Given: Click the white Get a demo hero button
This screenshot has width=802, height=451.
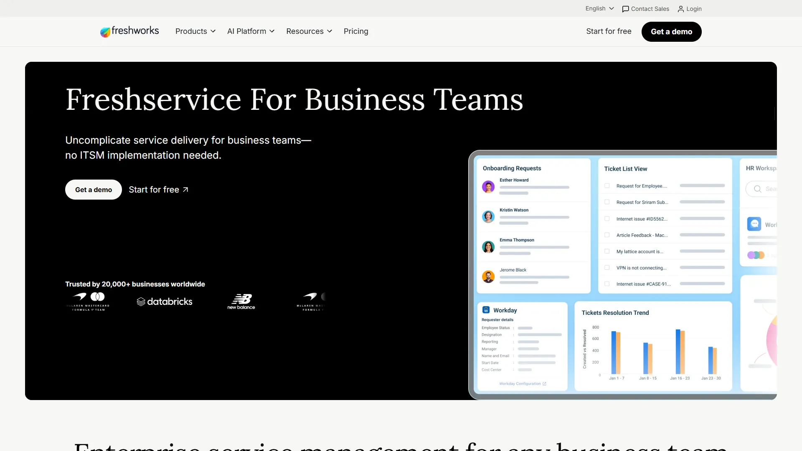Looking at the screenshot, I should pos(94,190).
